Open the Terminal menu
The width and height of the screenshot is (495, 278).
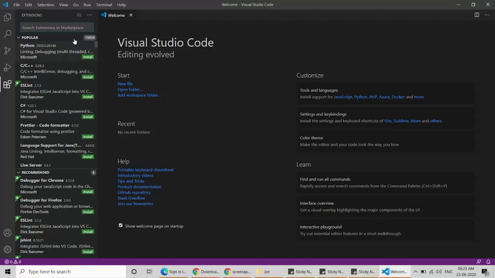(104, 5)
